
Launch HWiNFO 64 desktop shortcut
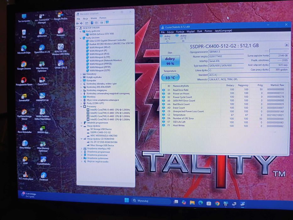(42, 97)
